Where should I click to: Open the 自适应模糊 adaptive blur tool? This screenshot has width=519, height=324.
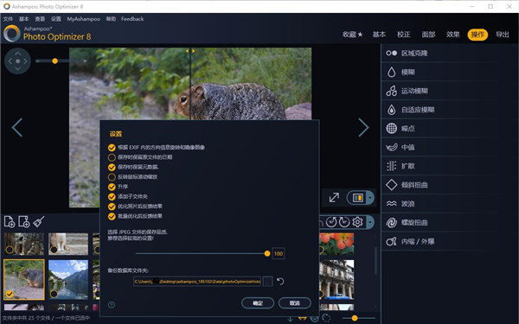tap(440, 110)
